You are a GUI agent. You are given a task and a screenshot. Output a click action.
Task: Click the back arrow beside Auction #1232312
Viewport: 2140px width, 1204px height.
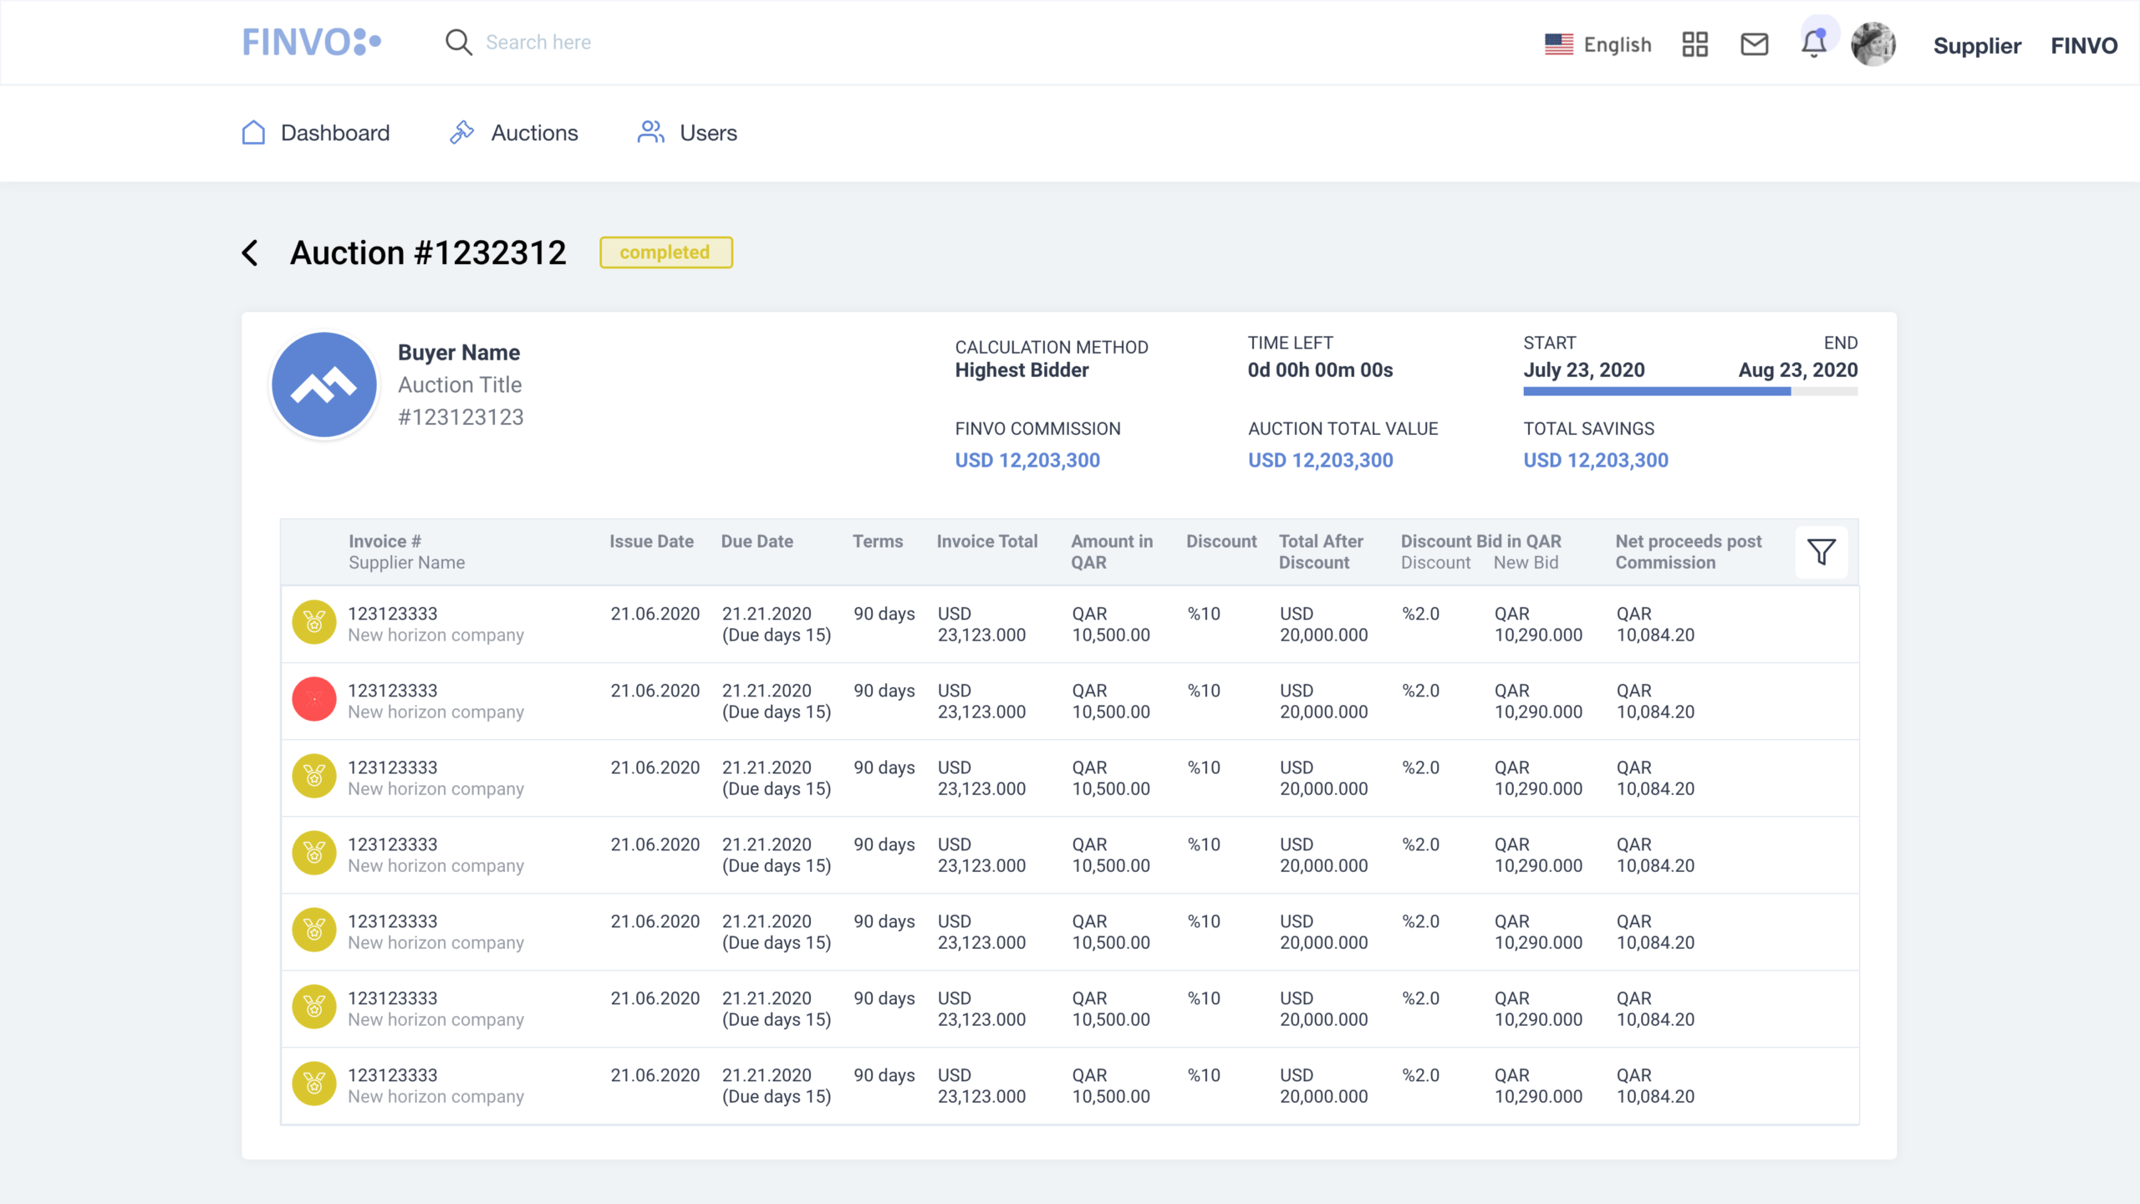(250, 253)
